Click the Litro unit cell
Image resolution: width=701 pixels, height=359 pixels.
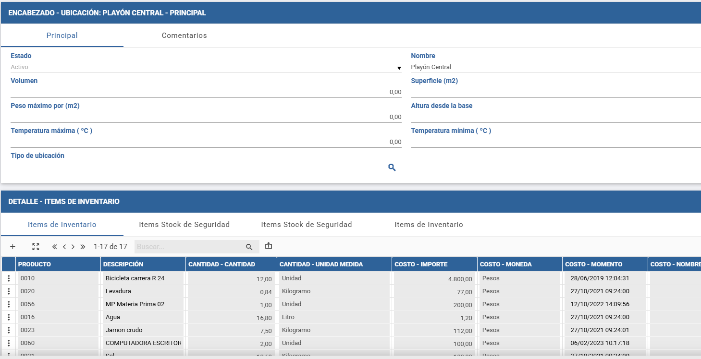pyautogui.click(x=334, y=317)
